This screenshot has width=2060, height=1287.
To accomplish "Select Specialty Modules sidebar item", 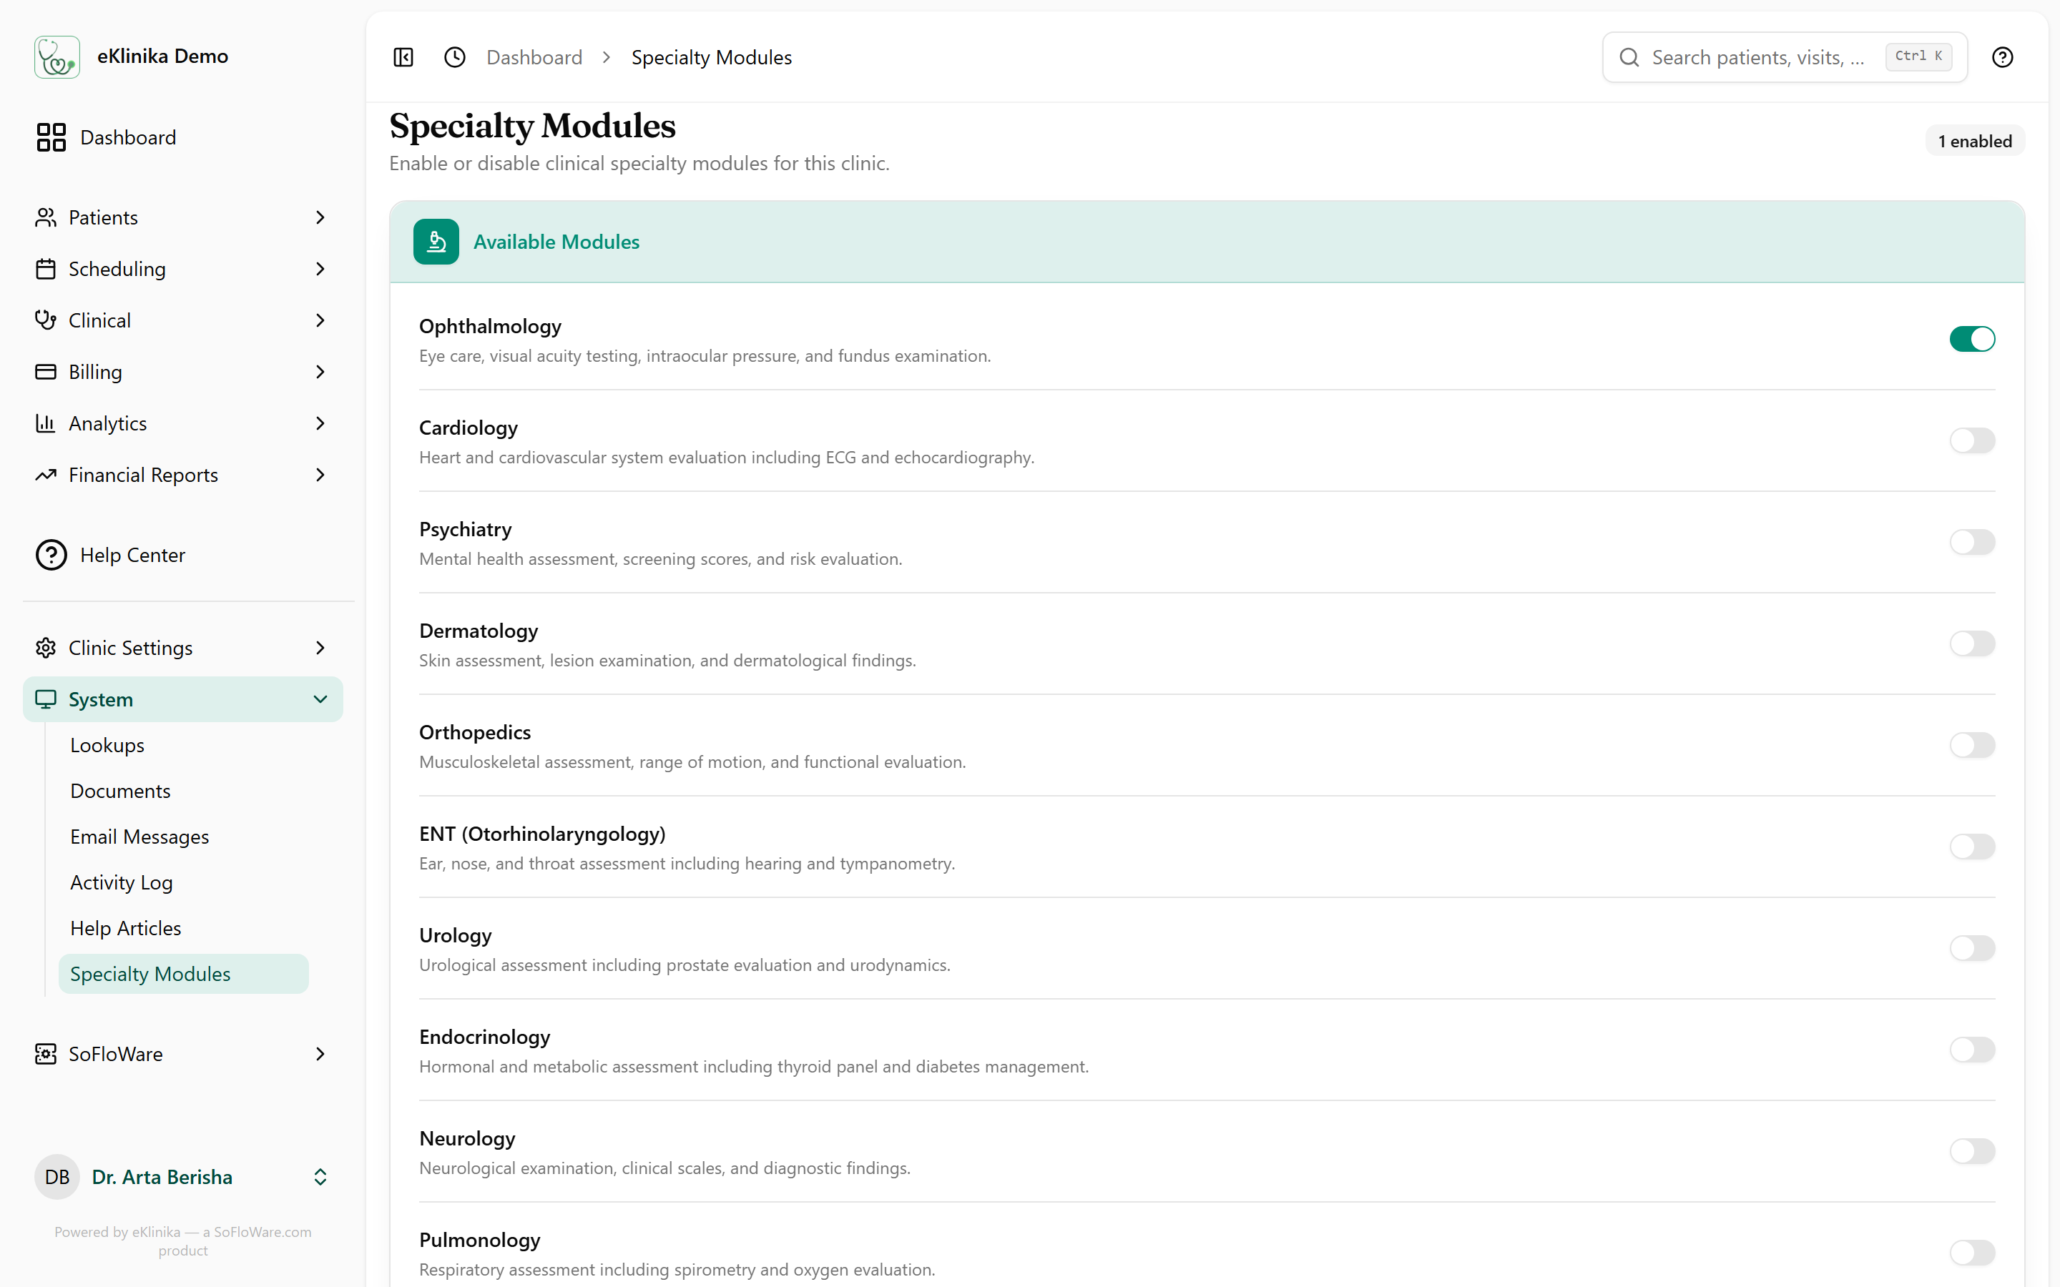I will (x=183, y=974).
